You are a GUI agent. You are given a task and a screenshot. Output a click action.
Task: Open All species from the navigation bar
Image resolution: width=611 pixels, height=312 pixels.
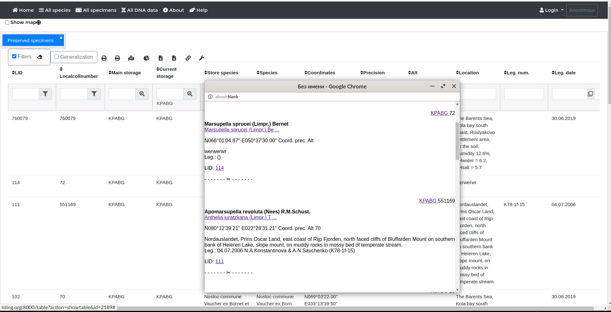point(55,10)
